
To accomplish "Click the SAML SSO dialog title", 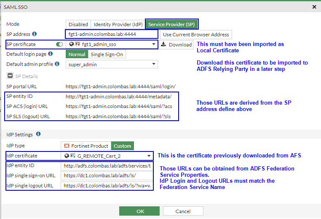I will (x=16, y=7).
